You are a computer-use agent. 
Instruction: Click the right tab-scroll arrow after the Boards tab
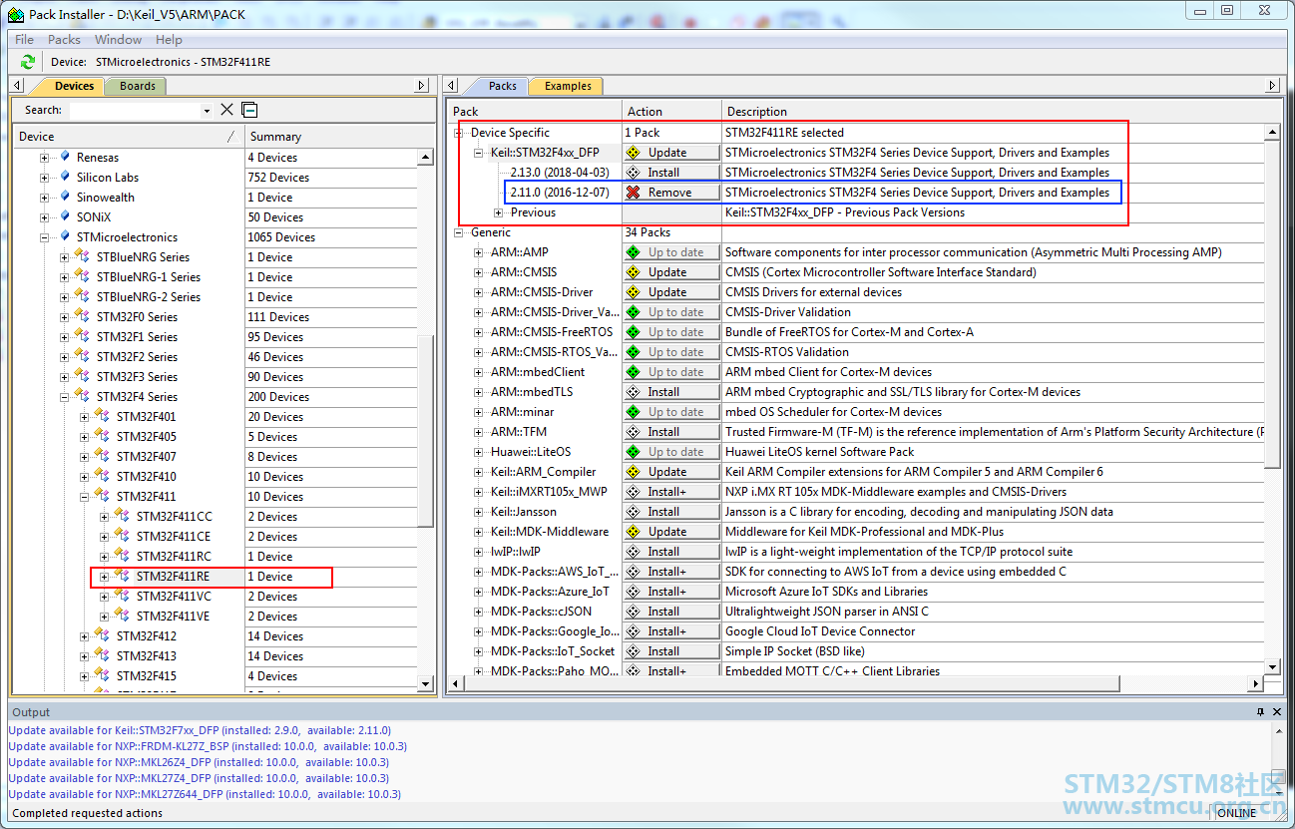pos(422,86)
